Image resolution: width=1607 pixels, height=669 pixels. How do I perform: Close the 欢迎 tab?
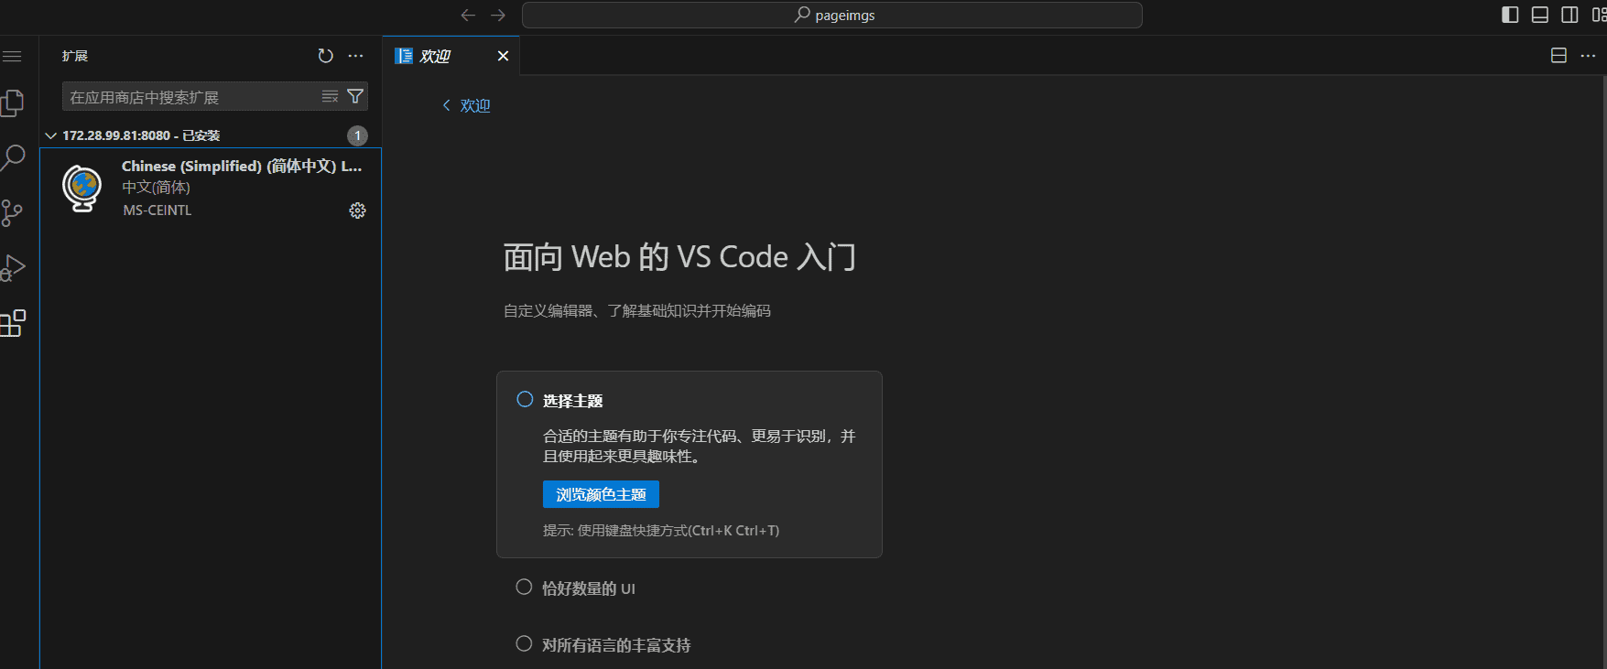click(503, 56)
